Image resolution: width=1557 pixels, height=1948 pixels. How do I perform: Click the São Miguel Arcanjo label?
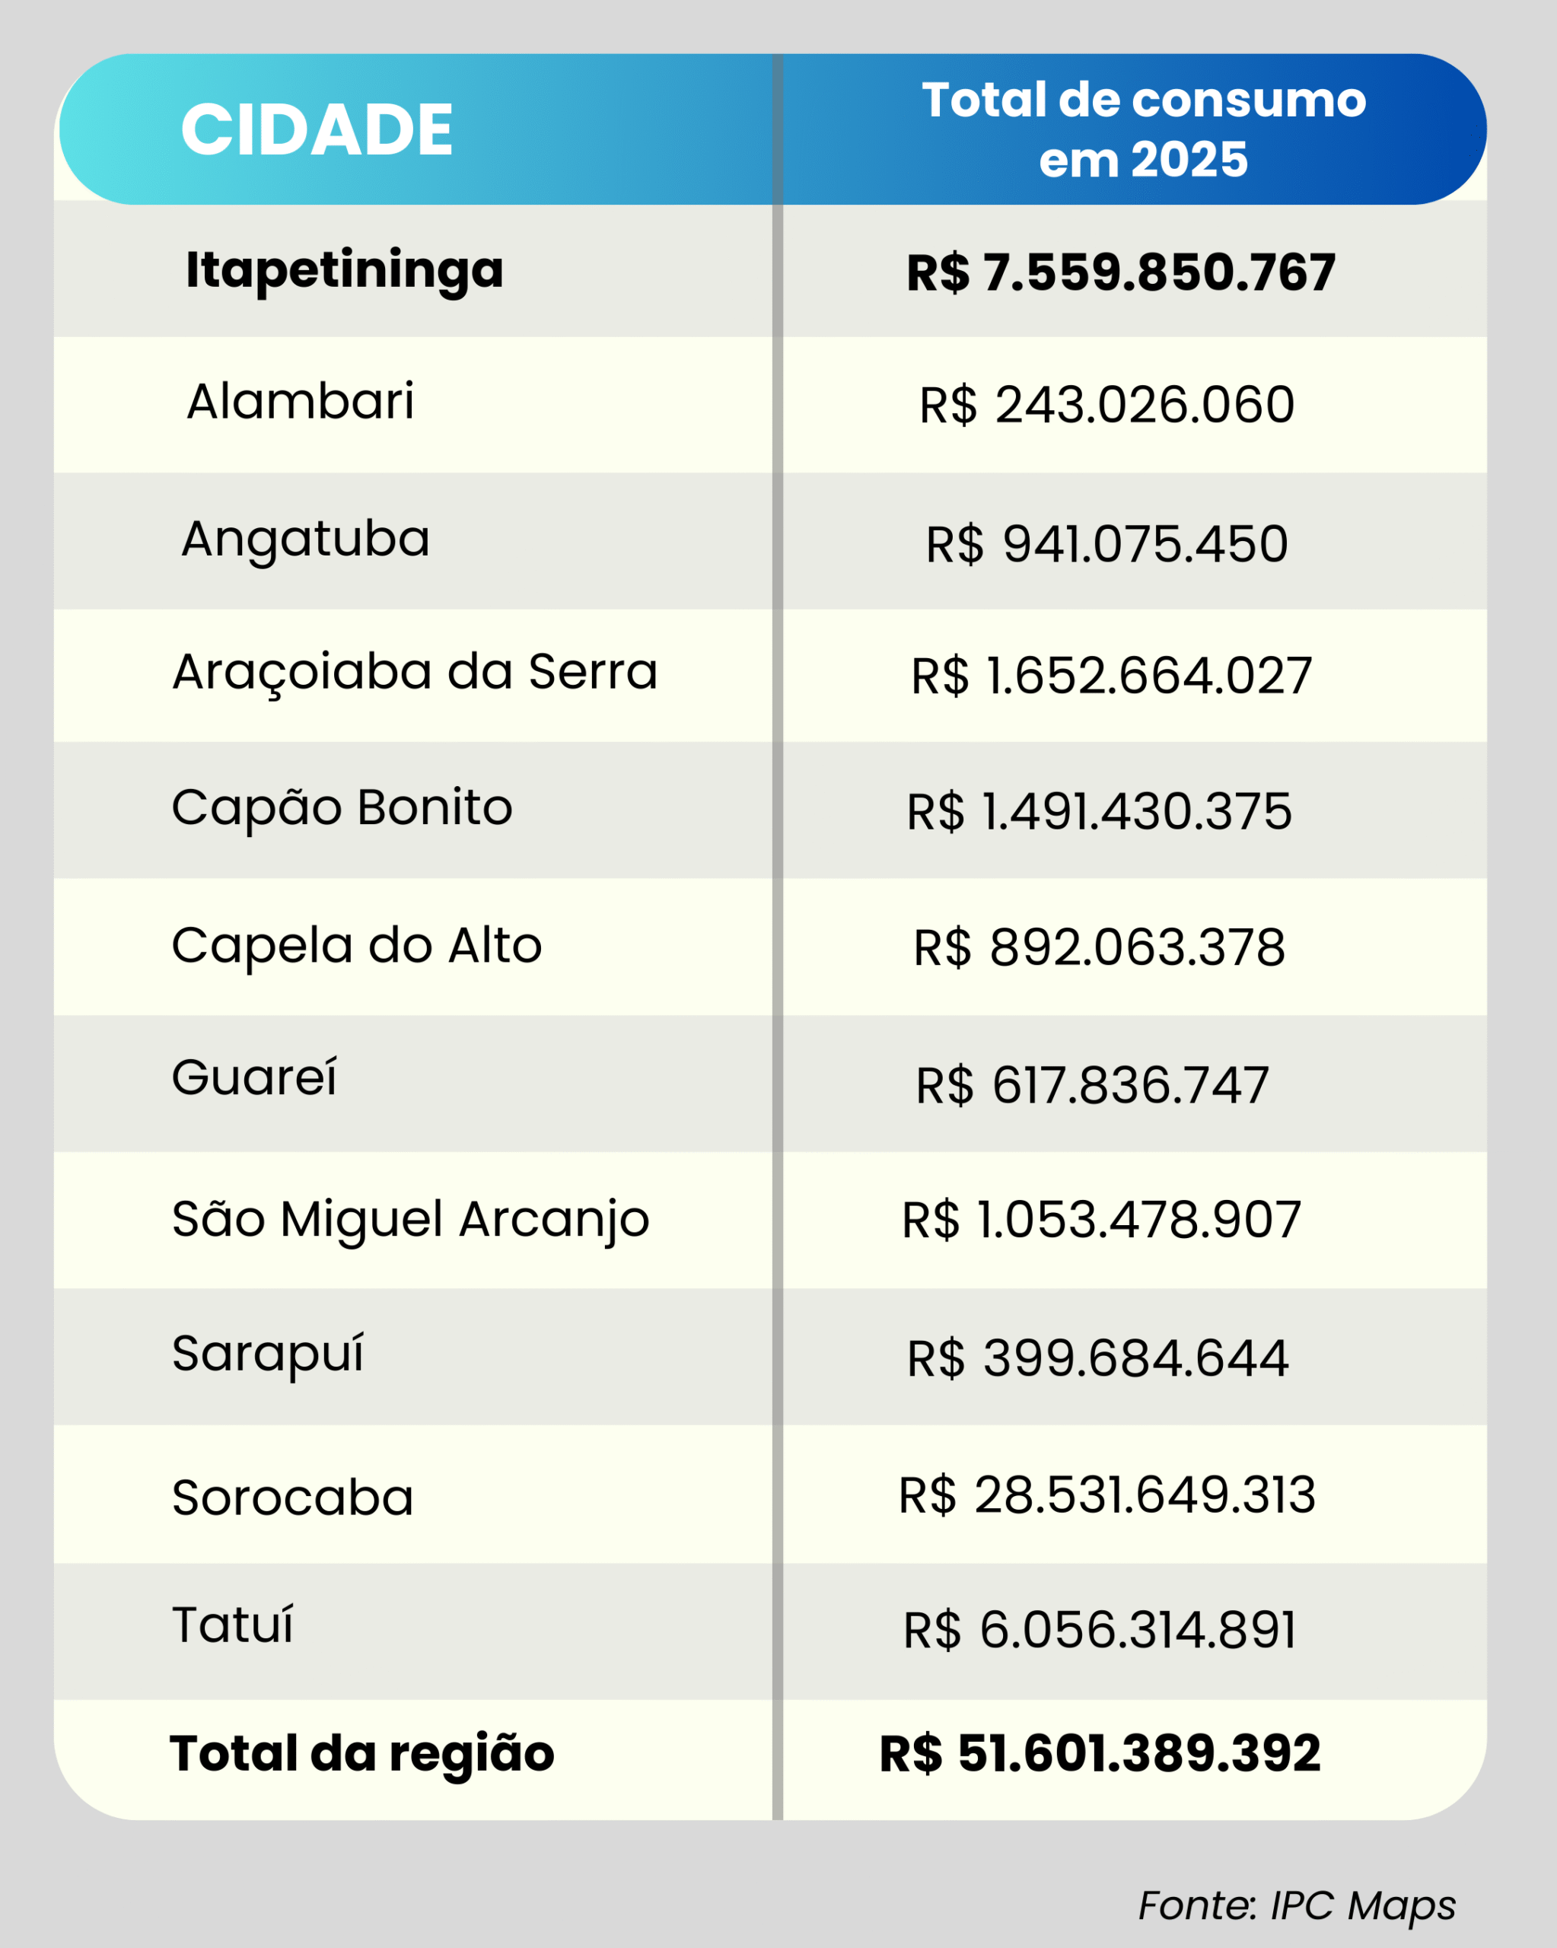tap(410, 1219)
